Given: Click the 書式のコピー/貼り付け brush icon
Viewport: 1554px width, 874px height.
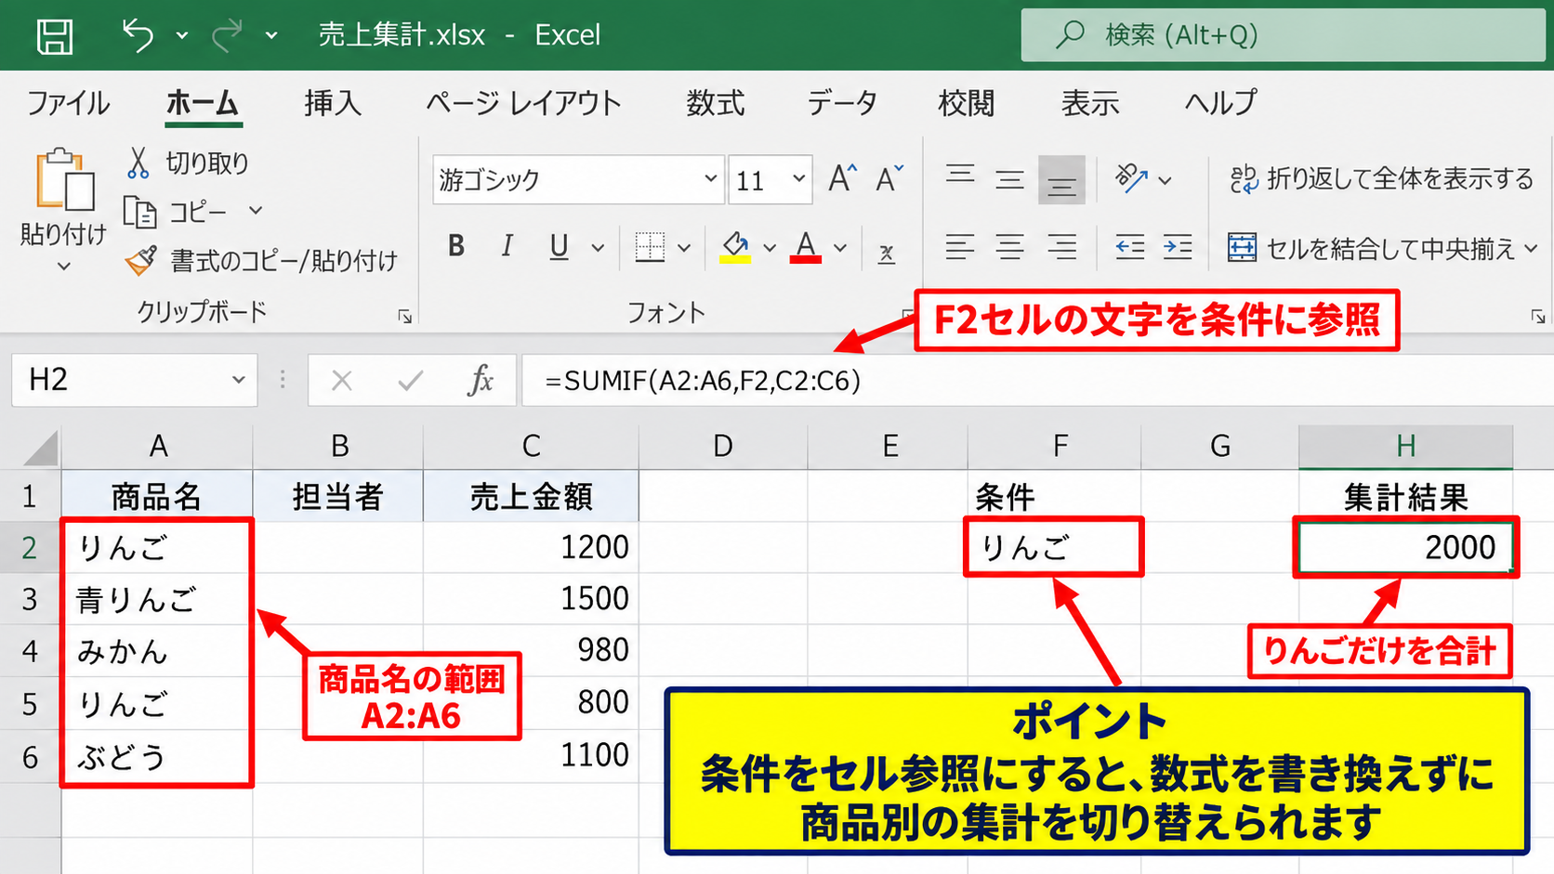Looking at the screenshot, I should [141, 261].
